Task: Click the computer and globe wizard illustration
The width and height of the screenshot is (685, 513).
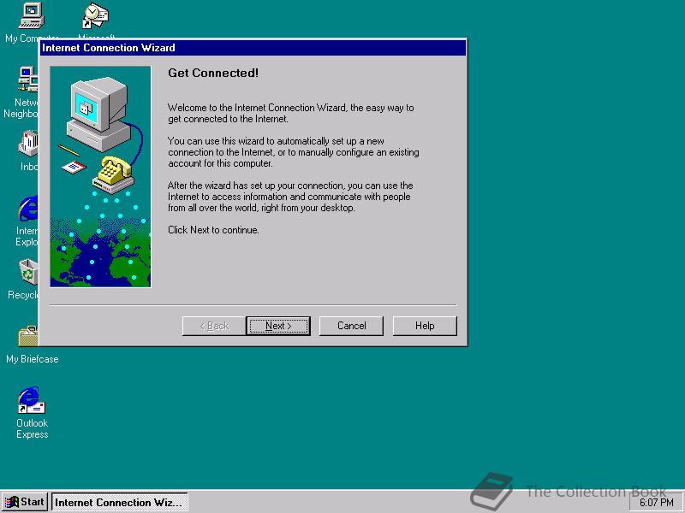Action: point(100,177)
